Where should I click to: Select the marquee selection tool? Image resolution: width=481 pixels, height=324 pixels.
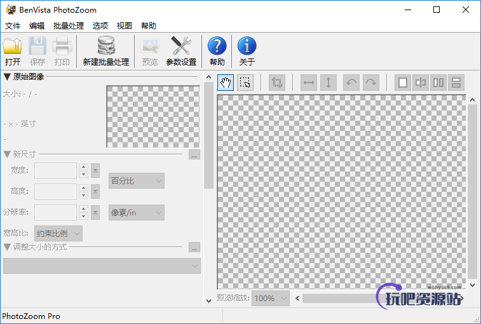click(x=245, y=83)
